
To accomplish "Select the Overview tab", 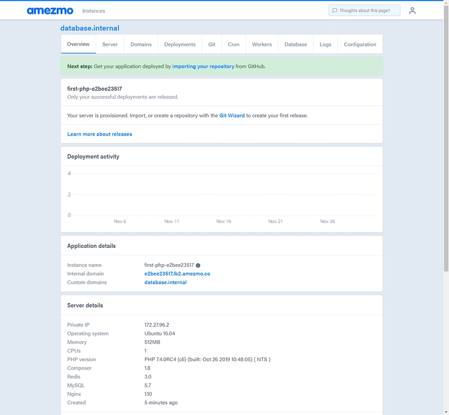I will 78,44.
